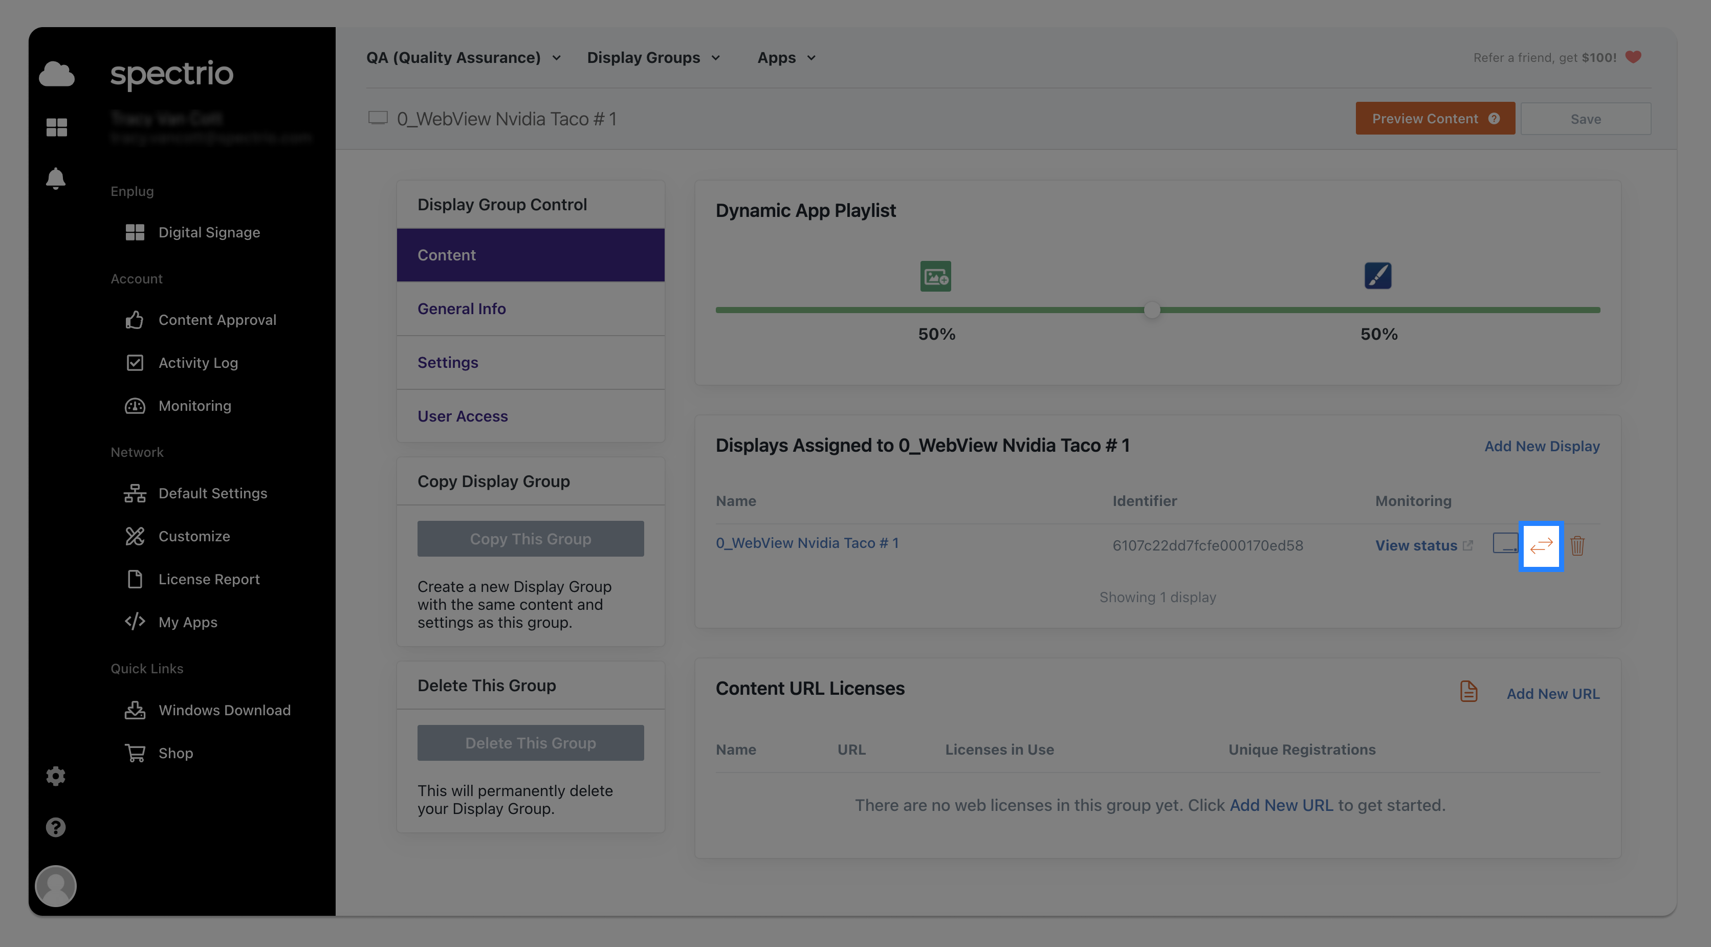Open the dashboard grid icon in the sidebar
Viewport: 1711px width, 947px height.
pyautogui.click(x=56, y=127)
